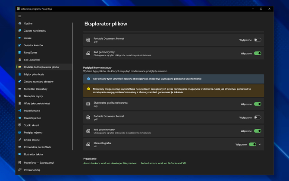Click the Awake cup icon
This screenshot has height=181, width=289.
20,38
